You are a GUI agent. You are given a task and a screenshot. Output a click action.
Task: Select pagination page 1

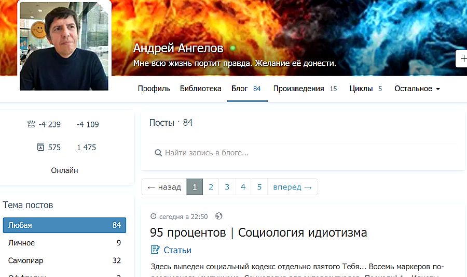coord(195,187)
